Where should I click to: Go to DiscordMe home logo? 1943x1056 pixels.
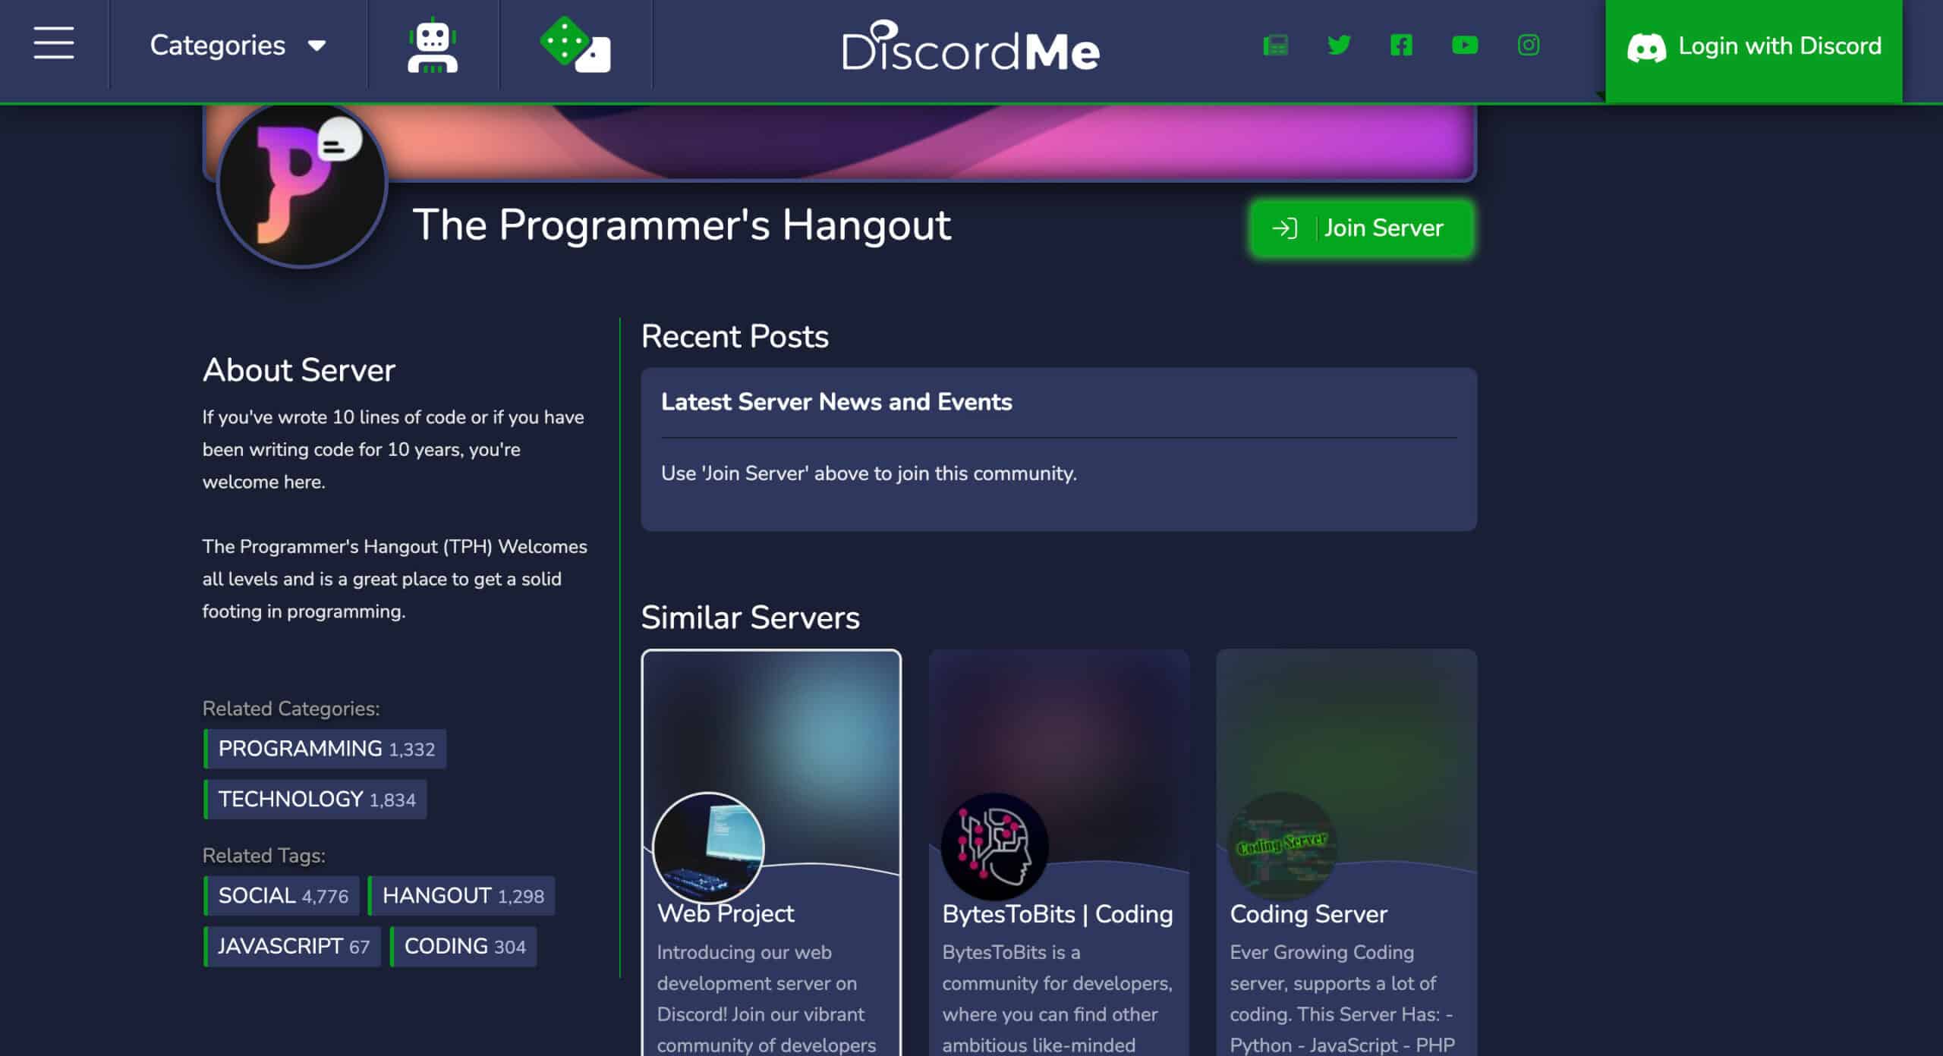971,46
